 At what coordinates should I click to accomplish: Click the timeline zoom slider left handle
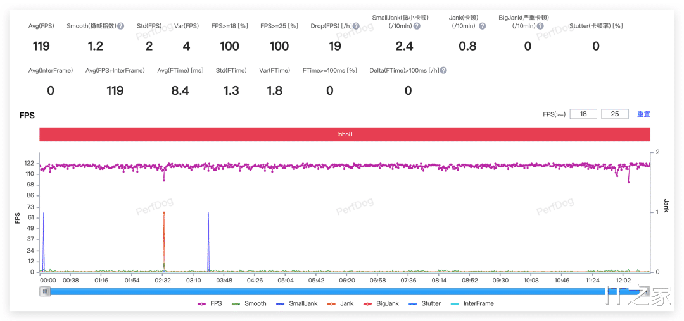[44, 292]
